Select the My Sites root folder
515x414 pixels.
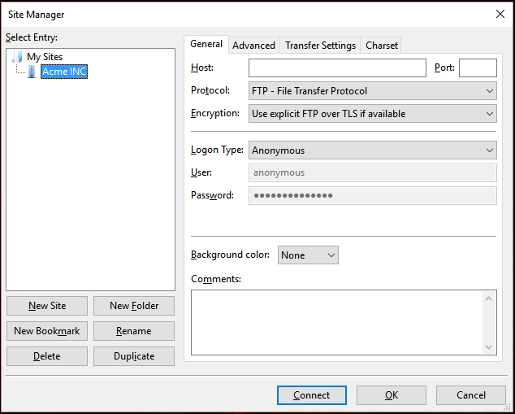(45, 57)
